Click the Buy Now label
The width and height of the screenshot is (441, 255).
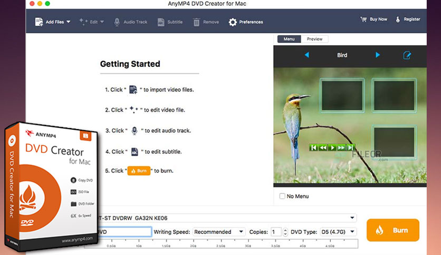coord(378,19)
